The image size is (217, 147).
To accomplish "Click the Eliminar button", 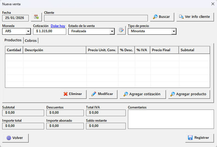I will click(73, 94).
